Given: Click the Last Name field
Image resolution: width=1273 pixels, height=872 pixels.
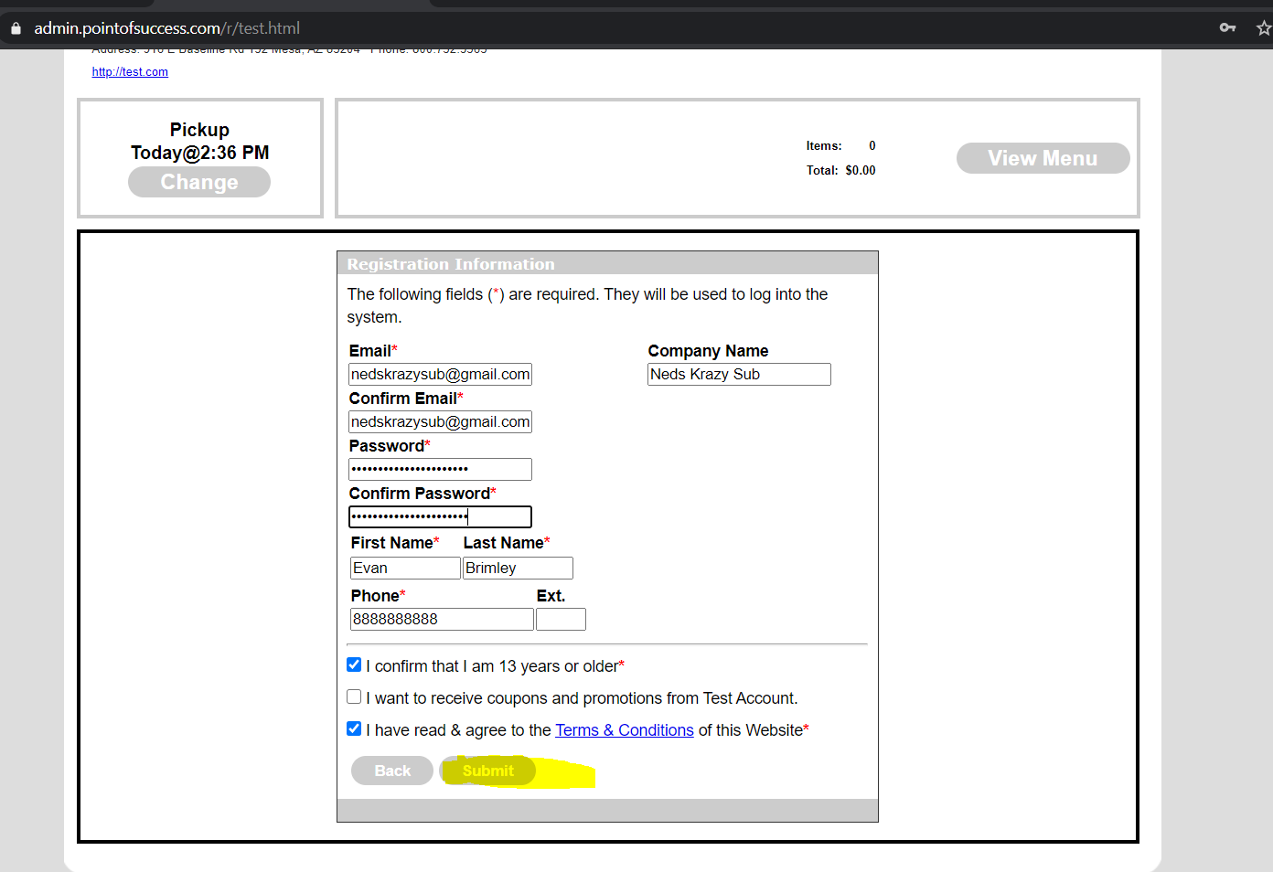Looking at the screenshot, I should pos(518,569).
